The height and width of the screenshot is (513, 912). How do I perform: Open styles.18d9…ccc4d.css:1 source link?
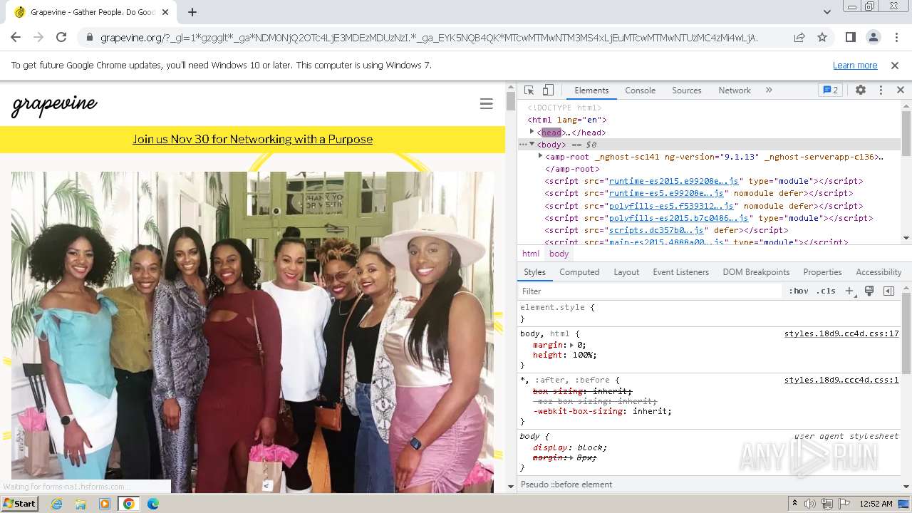(x=841, y=380)
